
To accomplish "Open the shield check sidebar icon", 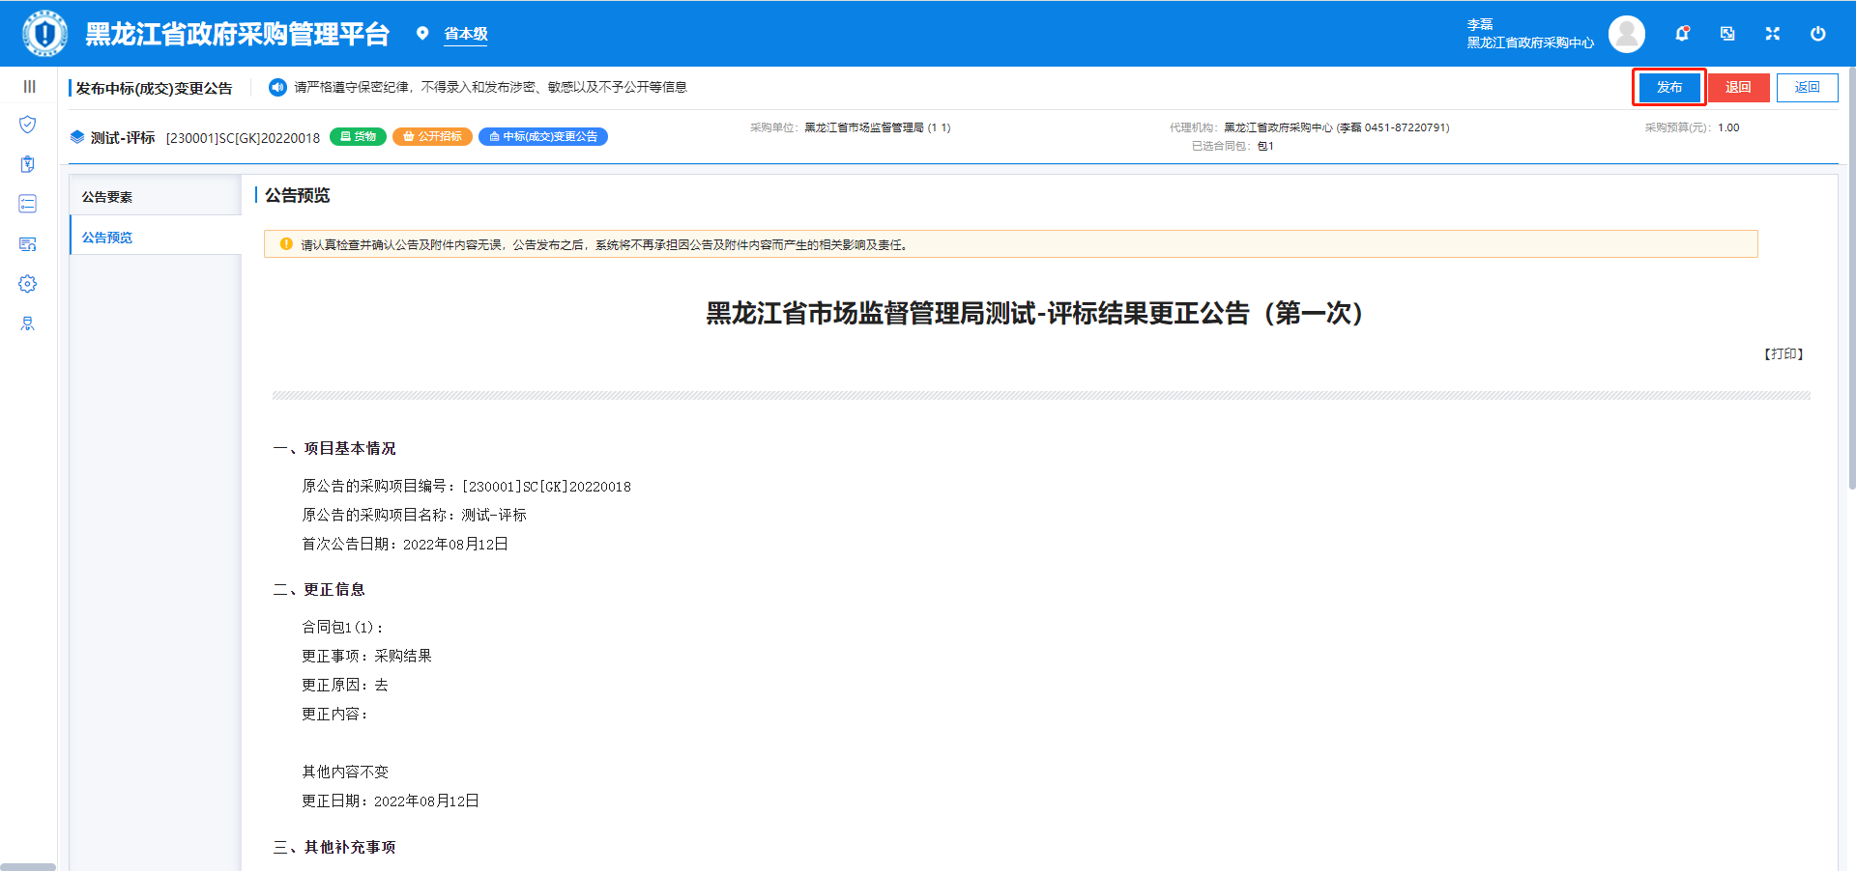I will pos(28,125).
